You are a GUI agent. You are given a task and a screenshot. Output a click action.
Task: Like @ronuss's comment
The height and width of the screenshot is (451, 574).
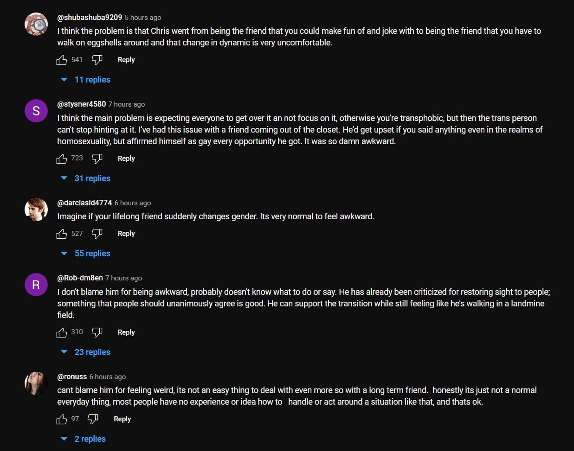coord(62,419)
